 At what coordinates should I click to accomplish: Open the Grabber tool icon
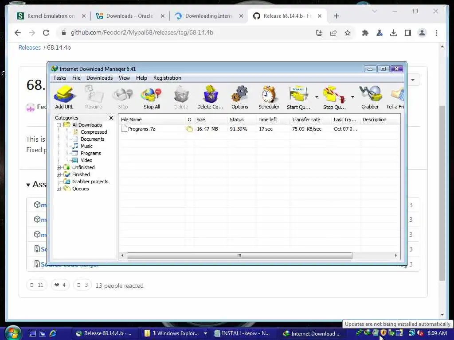(x=370, y=97)
